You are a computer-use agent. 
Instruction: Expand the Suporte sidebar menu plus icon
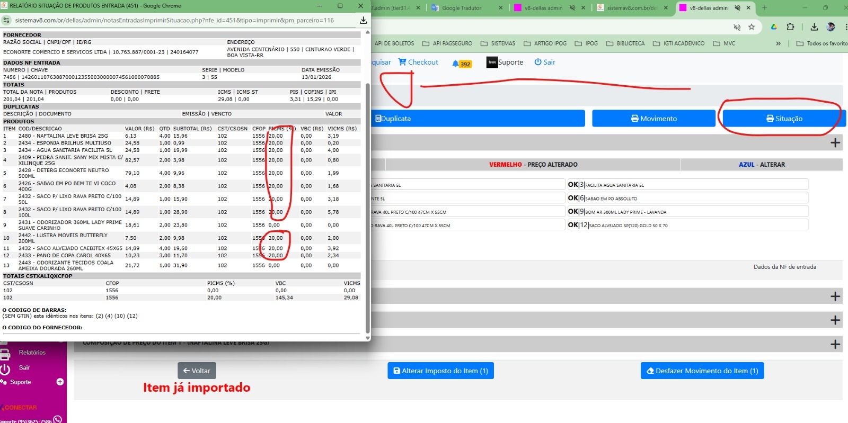[x=60, y=382]
